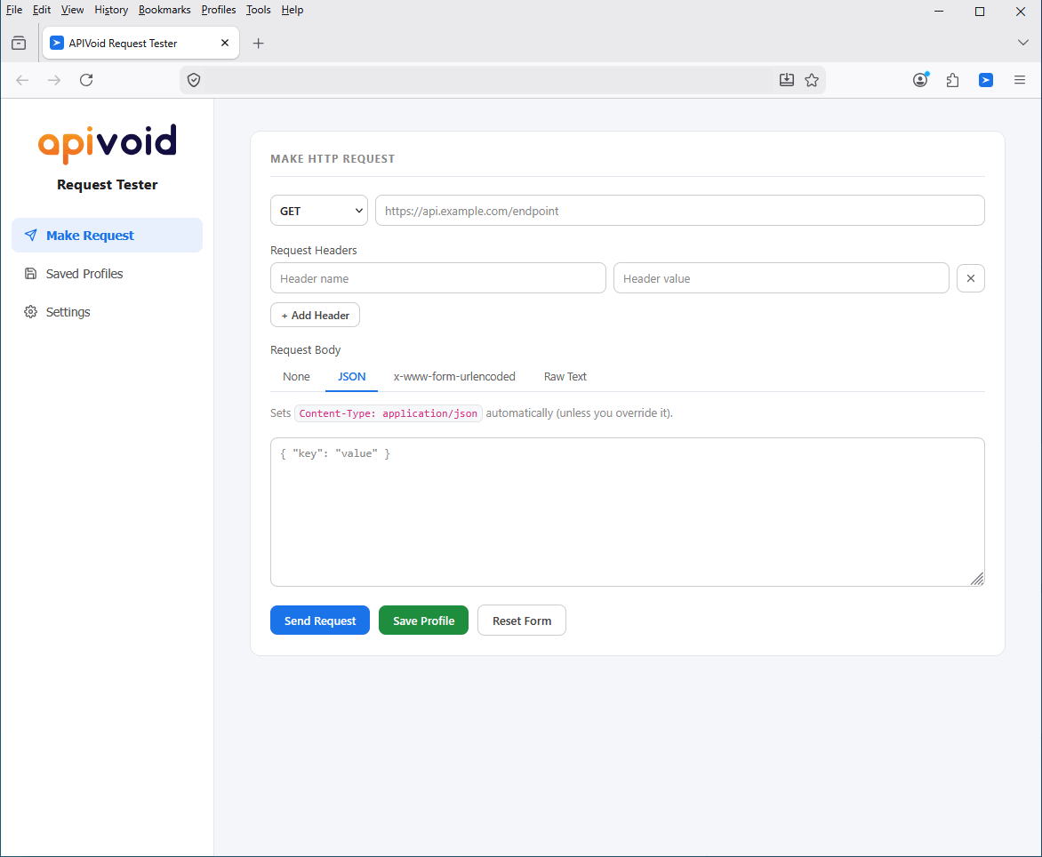The width and height of the screenshot is (1042, 857).
Task: Remove the header row with the X button
Action: (971, 278)
